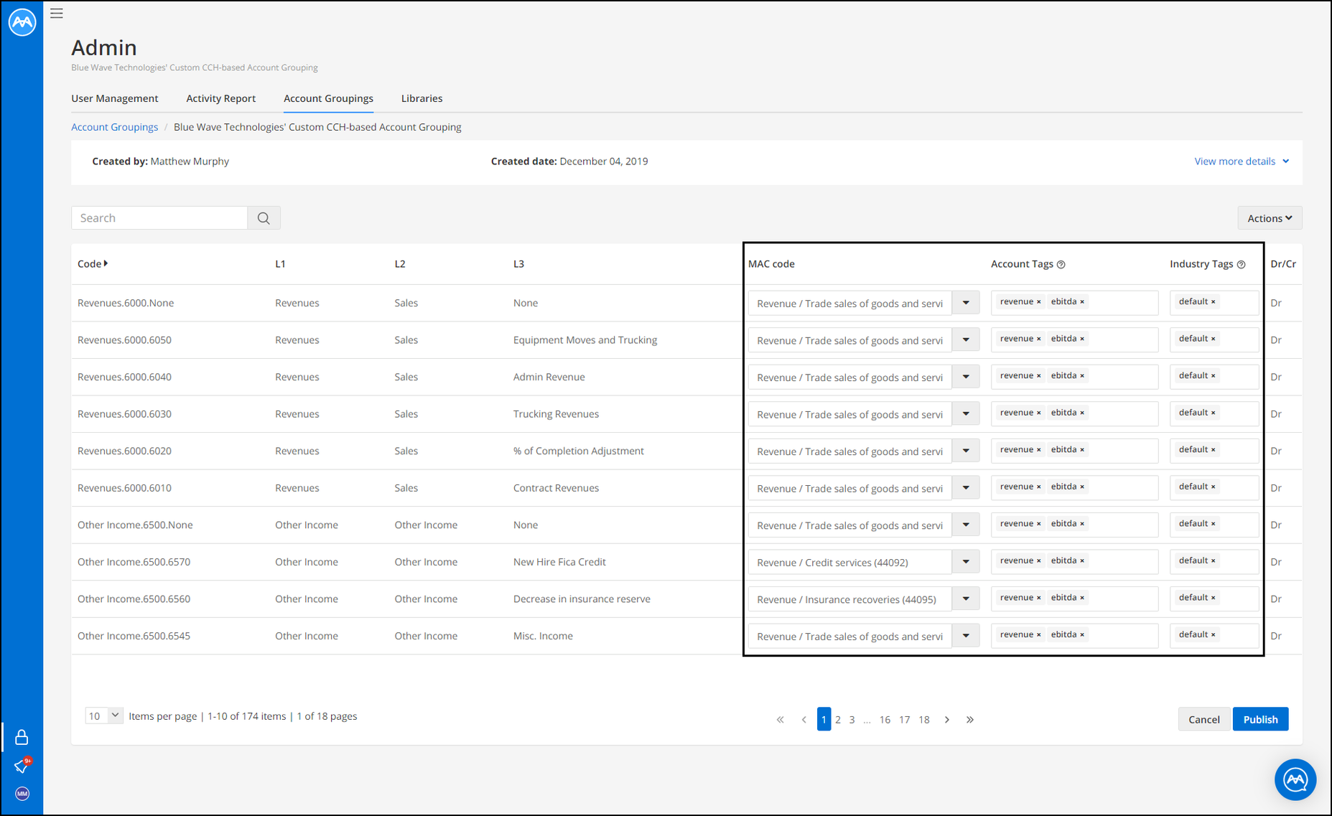Open the hamburger navigation menu

click(57, 13)
